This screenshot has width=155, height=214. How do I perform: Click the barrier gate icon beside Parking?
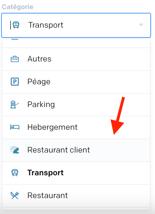[x=14, y=104]
